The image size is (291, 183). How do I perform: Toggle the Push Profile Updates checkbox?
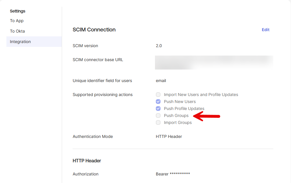158,109
